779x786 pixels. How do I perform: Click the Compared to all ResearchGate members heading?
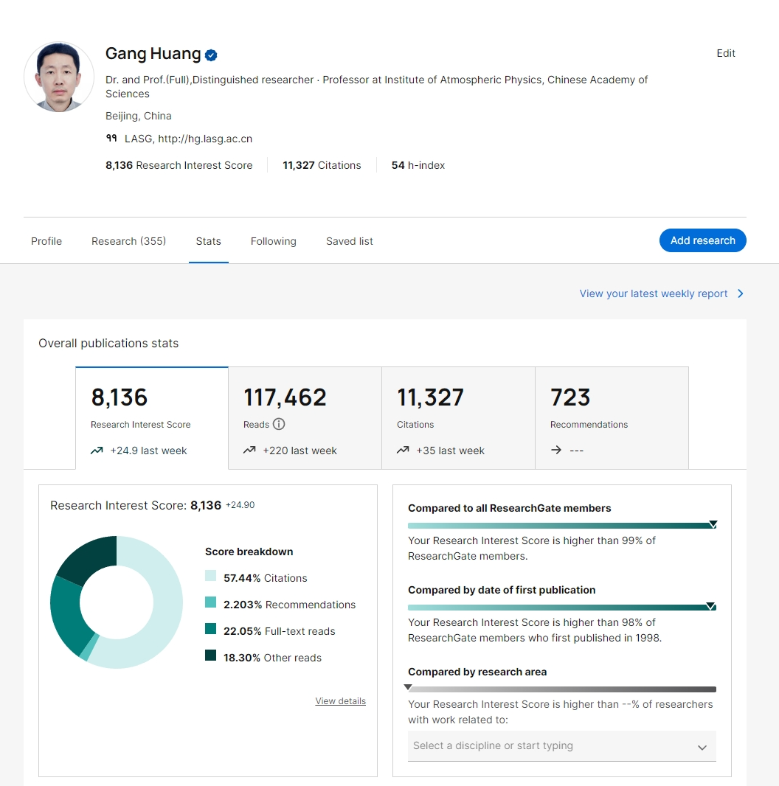(x=510, y=508)
